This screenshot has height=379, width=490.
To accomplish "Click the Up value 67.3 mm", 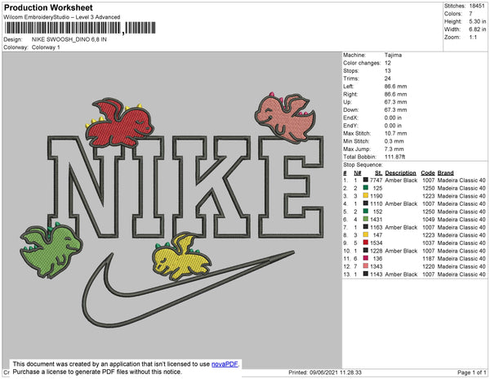I will 395,102.
